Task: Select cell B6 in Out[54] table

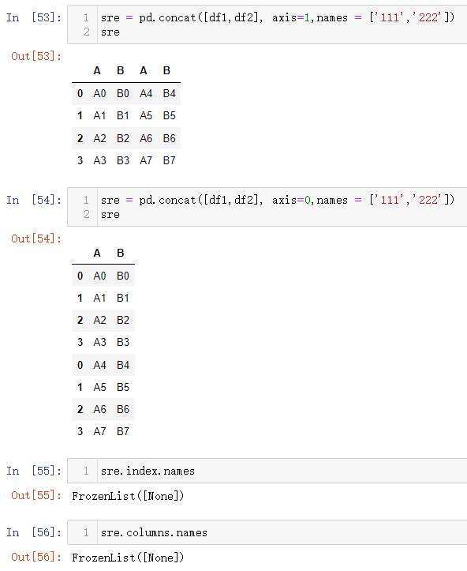Action: pos(123,409)
